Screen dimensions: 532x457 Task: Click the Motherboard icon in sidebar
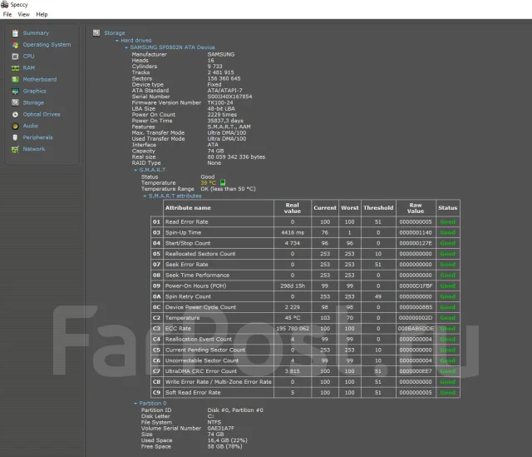[15, 80]
